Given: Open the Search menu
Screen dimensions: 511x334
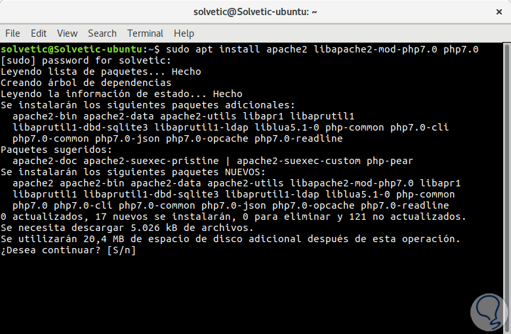Looking at the screenshot, I should 102,33.
